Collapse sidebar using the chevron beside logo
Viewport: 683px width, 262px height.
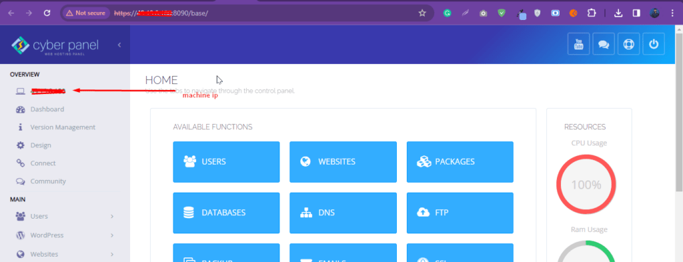(x=119, y=45)
